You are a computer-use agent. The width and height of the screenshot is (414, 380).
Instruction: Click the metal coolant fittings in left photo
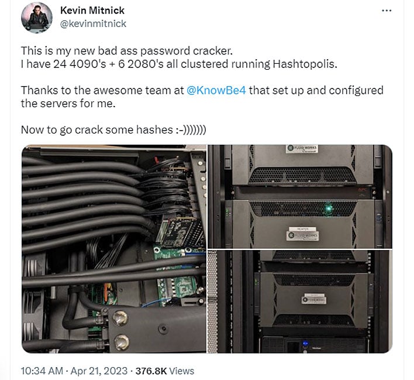point(120,329)
